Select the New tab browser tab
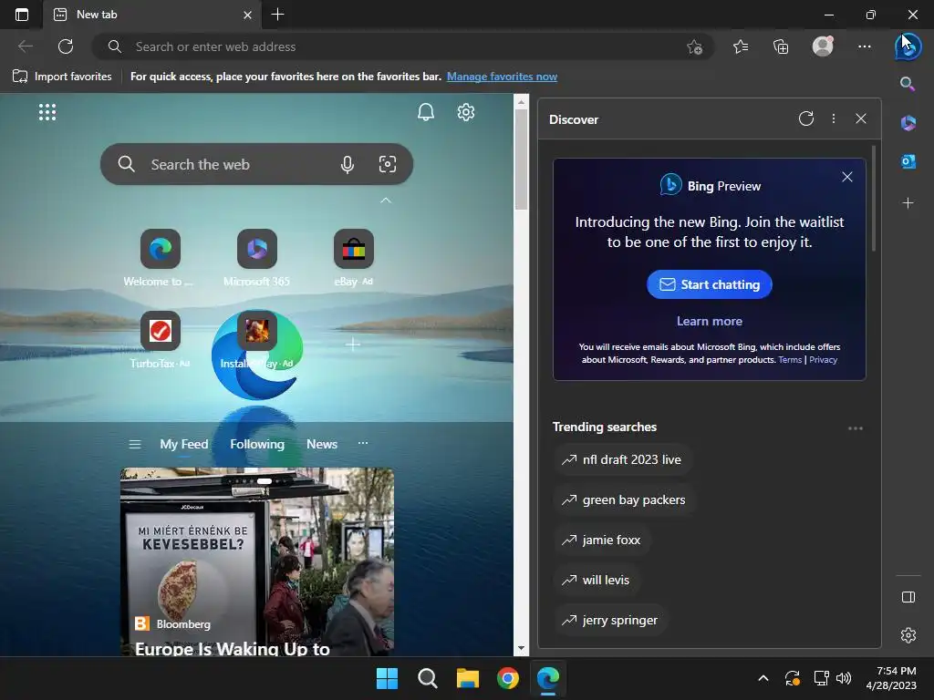 pos(151,15)
